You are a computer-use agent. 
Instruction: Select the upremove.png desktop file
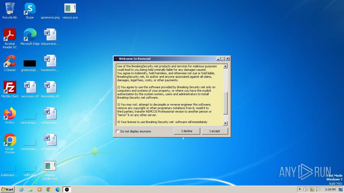(x=50, y=11)
